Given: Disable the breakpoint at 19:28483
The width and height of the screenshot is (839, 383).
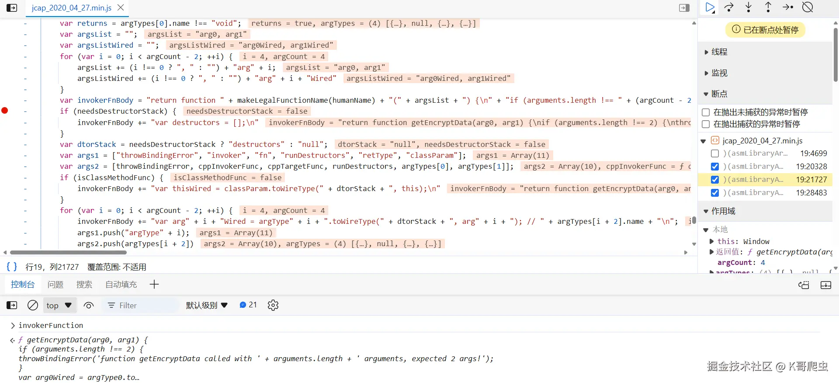Looking at the screenshot, I should coord(715,193).
